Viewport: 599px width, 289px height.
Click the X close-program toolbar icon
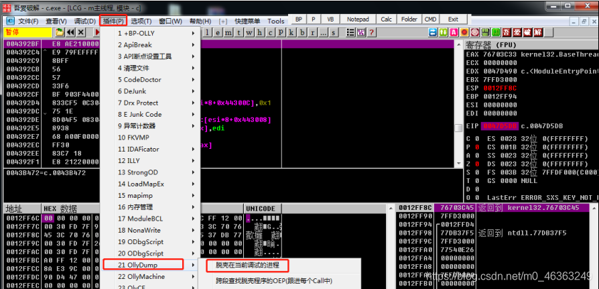point(81,32)
